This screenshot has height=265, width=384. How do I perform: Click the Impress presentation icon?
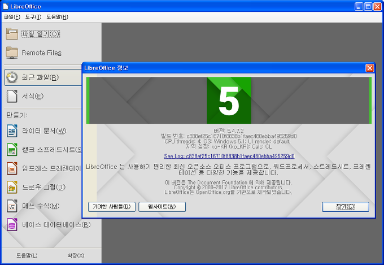12,168
